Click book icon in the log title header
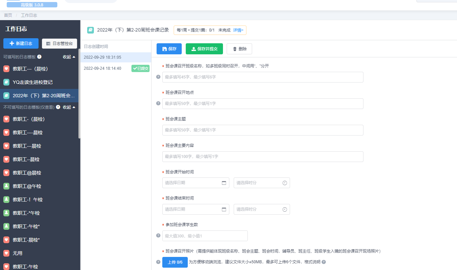This screenshot has width=457, height=270. point(91,30)
